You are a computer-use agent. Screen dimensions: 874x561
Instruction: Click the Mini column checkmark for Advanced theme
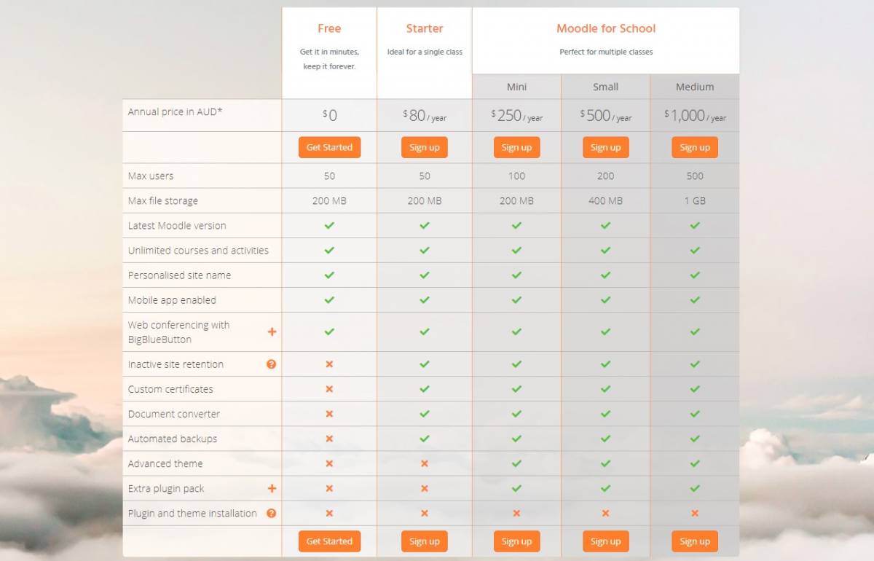click(516, 463)
